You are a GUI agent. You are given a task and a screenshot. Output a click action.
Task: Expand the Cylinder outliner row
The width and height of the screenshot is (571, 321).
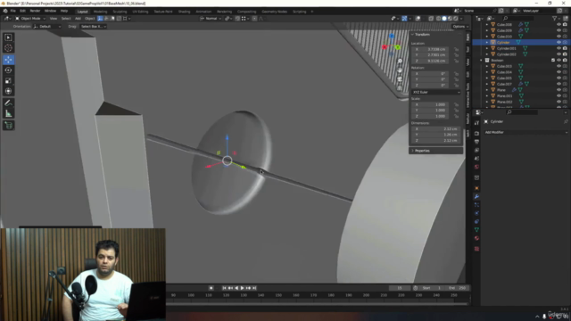coord(487,42)
